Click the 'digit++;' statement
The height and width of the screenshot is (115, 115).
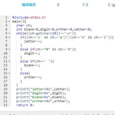coord(32,53)
